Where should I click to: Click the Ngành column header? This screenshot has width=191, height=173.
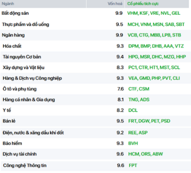(8, 4)
